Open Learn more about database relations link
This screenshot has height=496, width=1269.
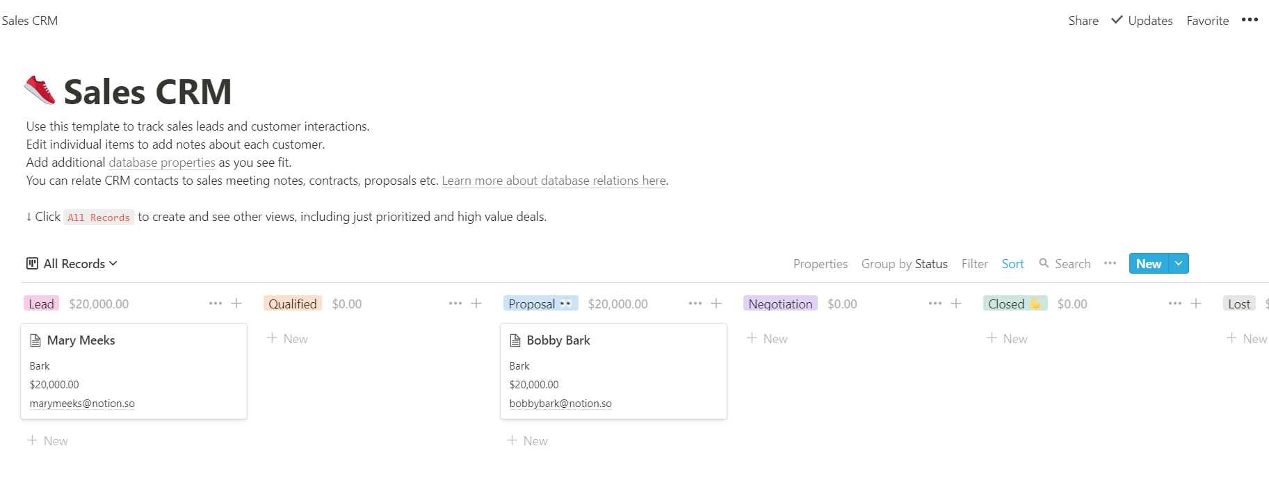(x=554, y=181)
